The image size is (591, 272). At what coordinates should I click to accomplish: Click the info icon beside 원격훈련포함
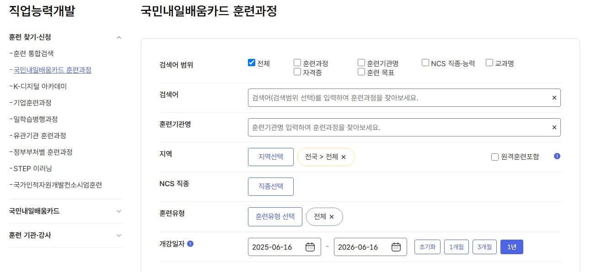click(557, 157)
